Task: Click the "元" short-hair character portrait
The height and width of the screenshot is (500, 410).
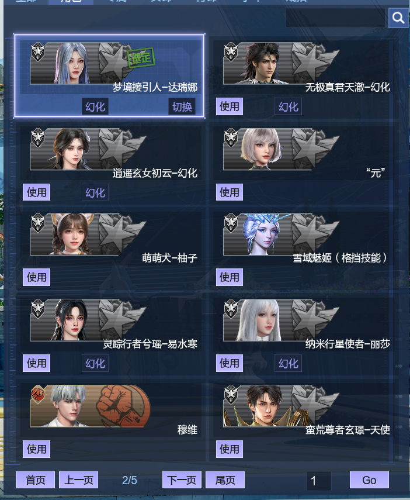Action: pyautogui.click(x=261, y=149)
